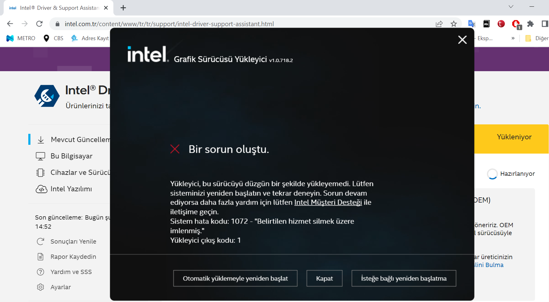Open the Intel Müşteri Desteği link
549x302 pixels.
[x=328, y=202]
